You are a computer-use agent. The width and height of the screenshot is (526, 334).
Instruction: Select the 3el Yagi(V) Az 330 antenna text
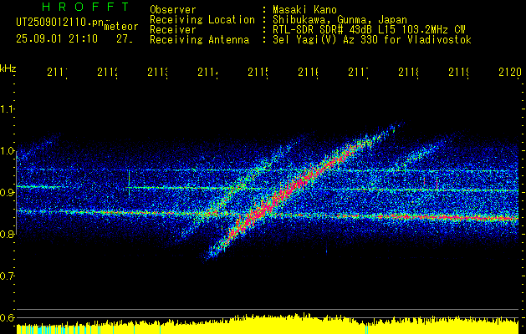[x=372, y=40]
